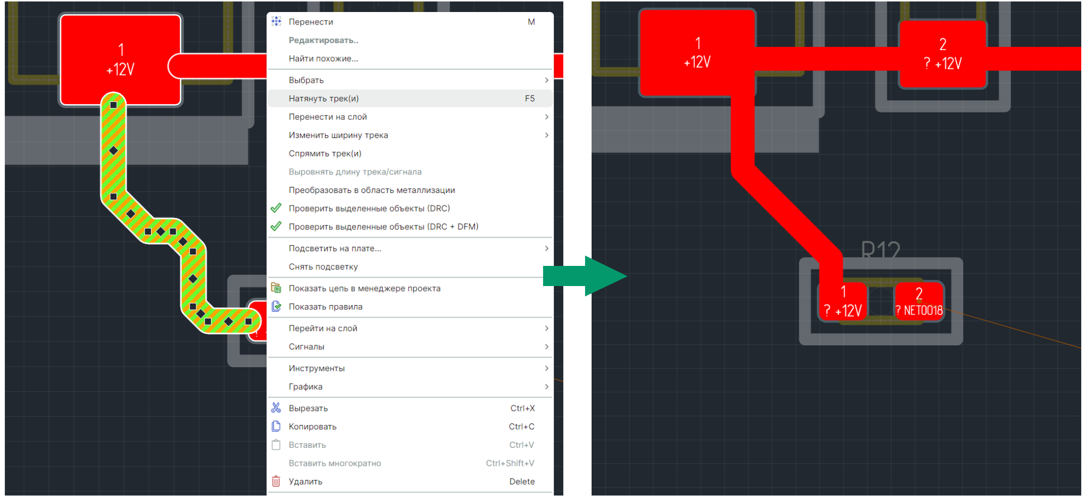Viewport: 1084px width, 498px height.
Task: Expand the Инструменты submenu arrow
Action: point(546,368)
